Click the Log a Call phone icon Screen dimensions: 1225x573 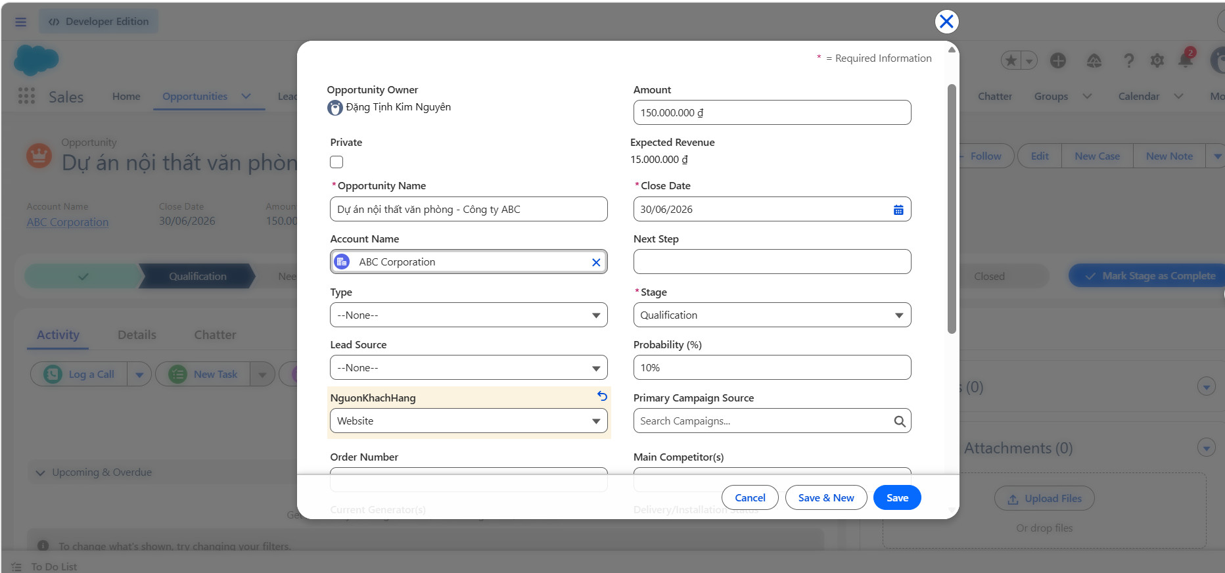(x=53, y=374)
